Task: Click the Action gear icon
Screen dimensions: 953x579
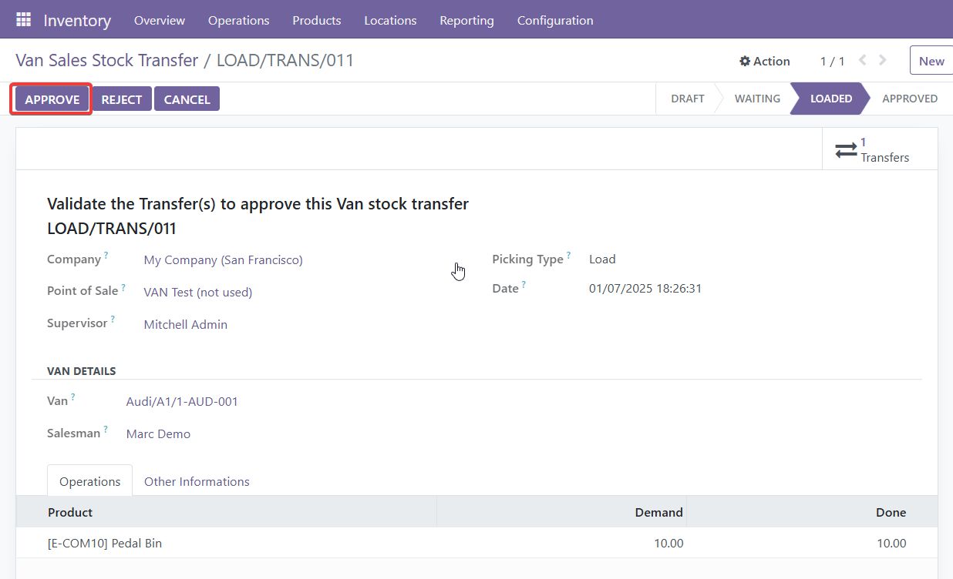Action: point(745,61)
